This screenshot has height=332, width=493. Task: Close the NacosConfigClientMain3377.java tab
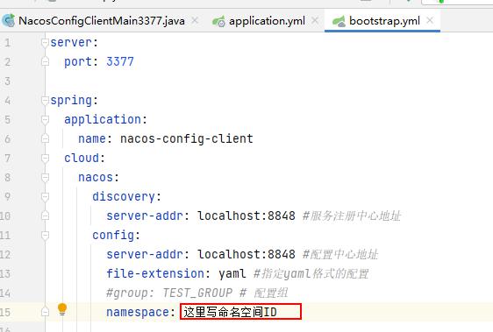click(x=195, y=21)
